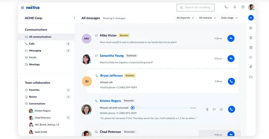Image resolution: width=269 pixels, height=139 pixels.
Task: Open the cloud icon in right rail
Action: point(251,77)
